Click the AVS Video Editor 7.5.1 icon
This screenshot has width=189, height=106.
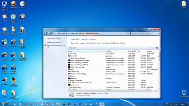(69, 74)
